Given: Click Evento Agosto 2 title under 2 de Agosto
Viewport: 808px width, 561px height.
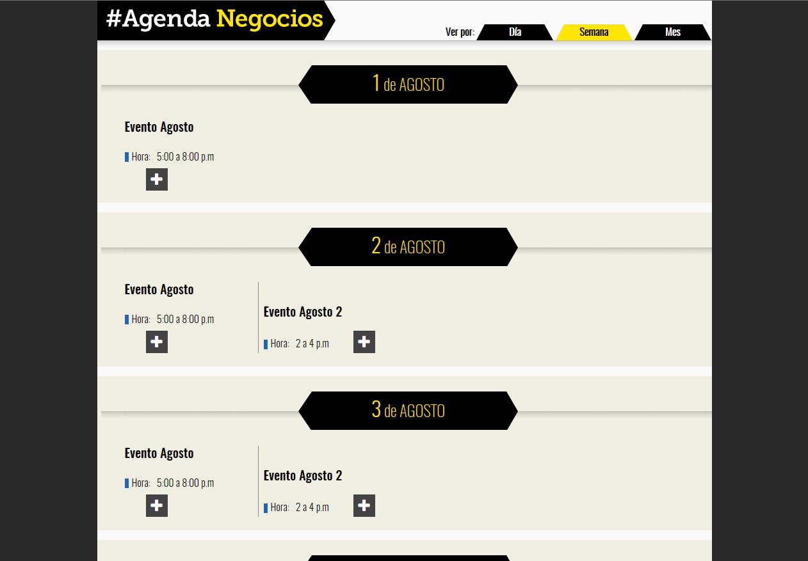Looking at the screenshot, I should (303, 312).
